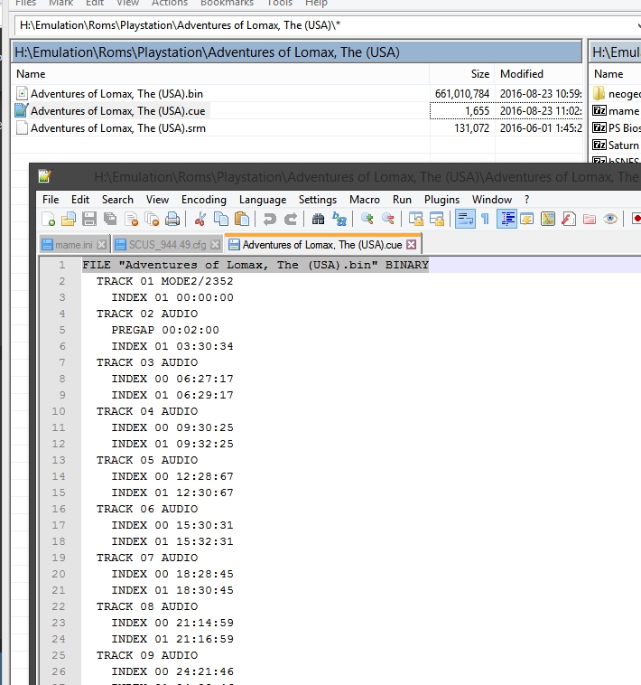
Task: Sort by the left panel Name column header
Action: tap(220, 74)
